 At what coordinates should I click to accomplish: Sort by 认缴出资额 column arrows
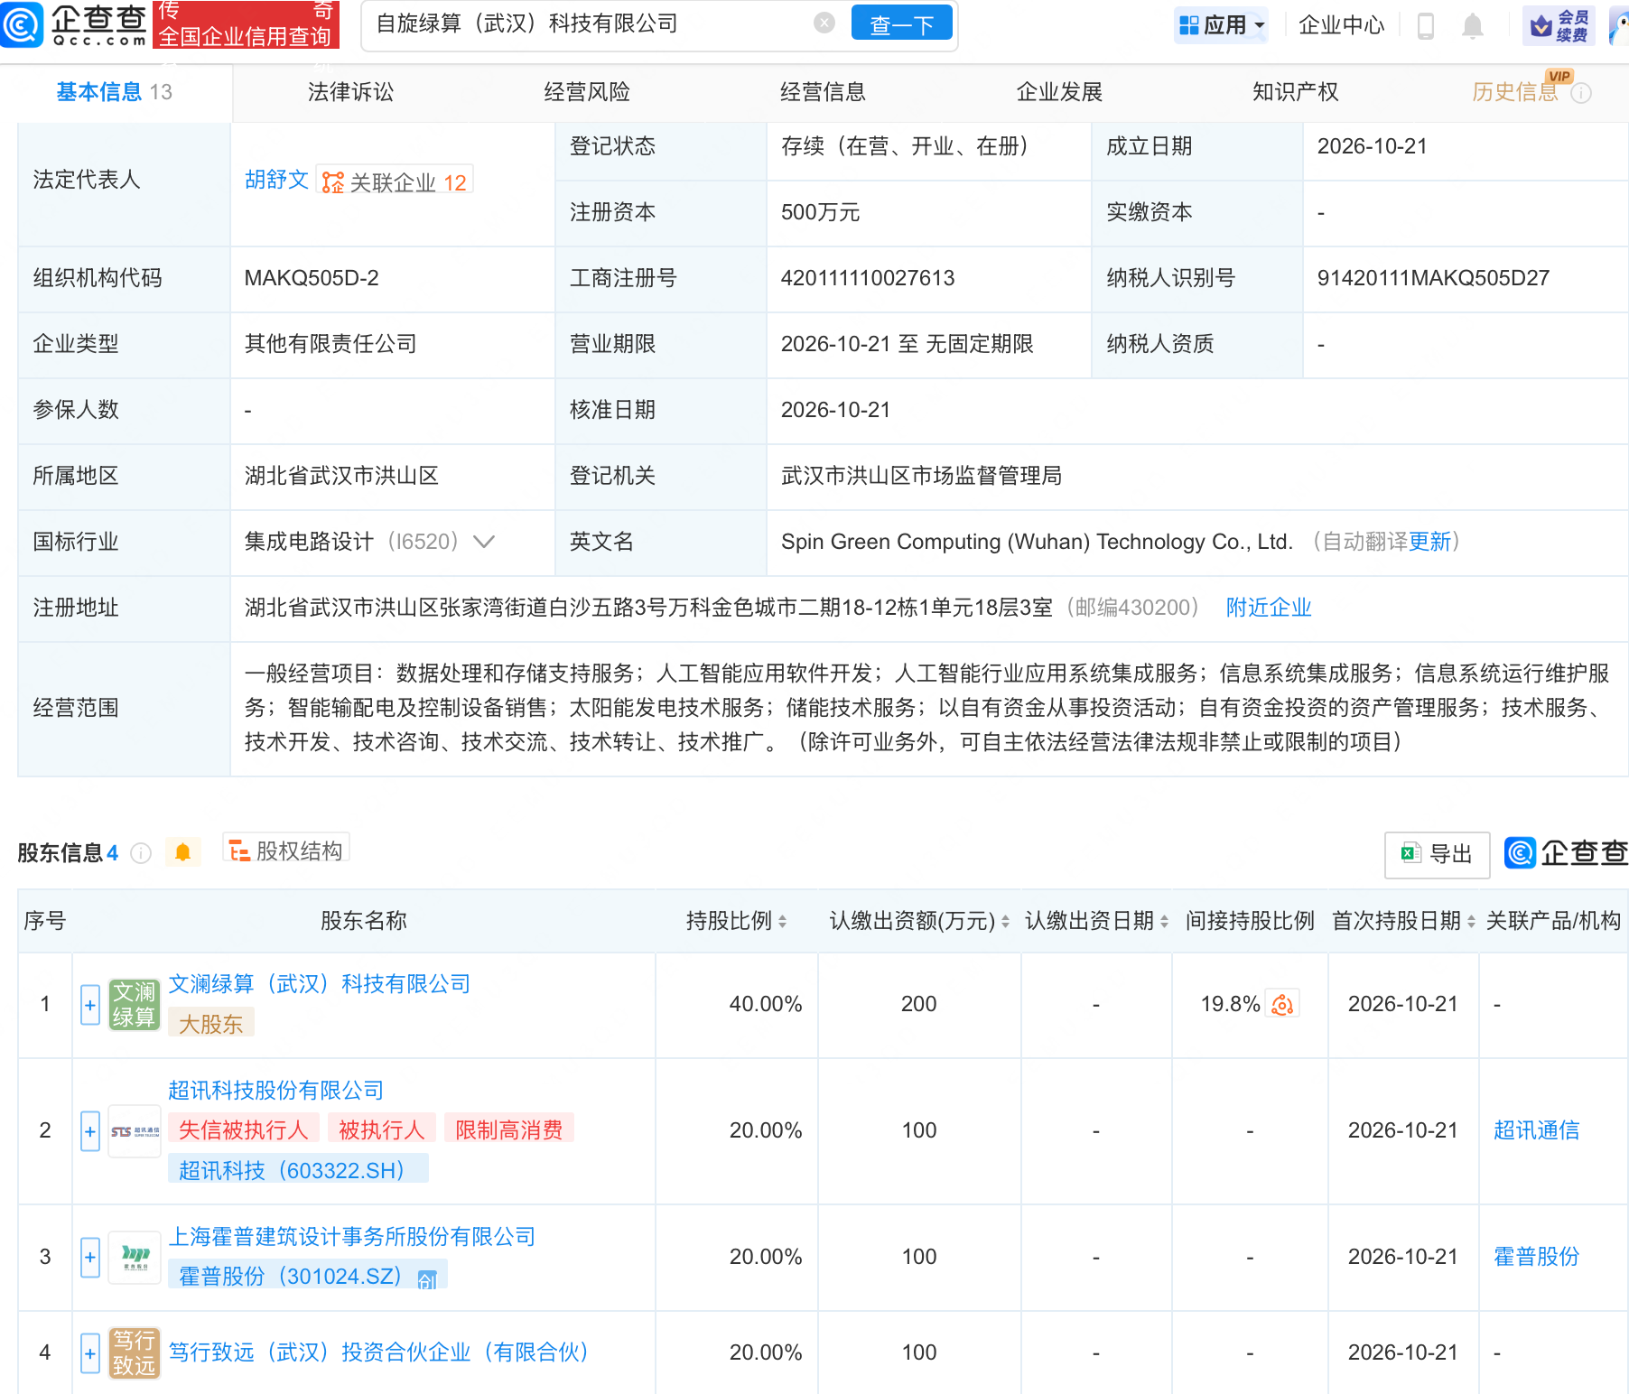[1005, 921]
